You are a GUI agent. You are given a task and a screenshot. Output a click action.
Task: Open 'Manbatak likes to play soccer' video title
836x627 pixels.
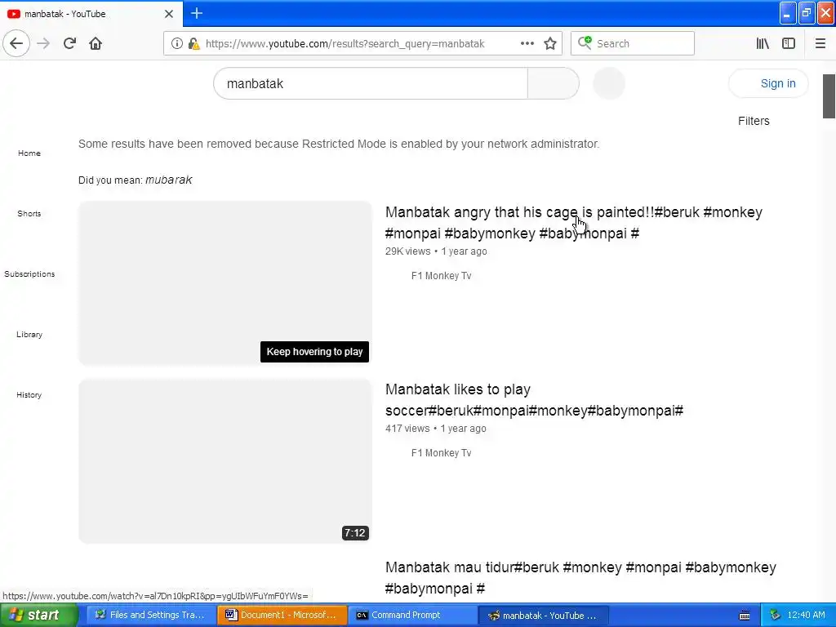[x=534, y=400]
